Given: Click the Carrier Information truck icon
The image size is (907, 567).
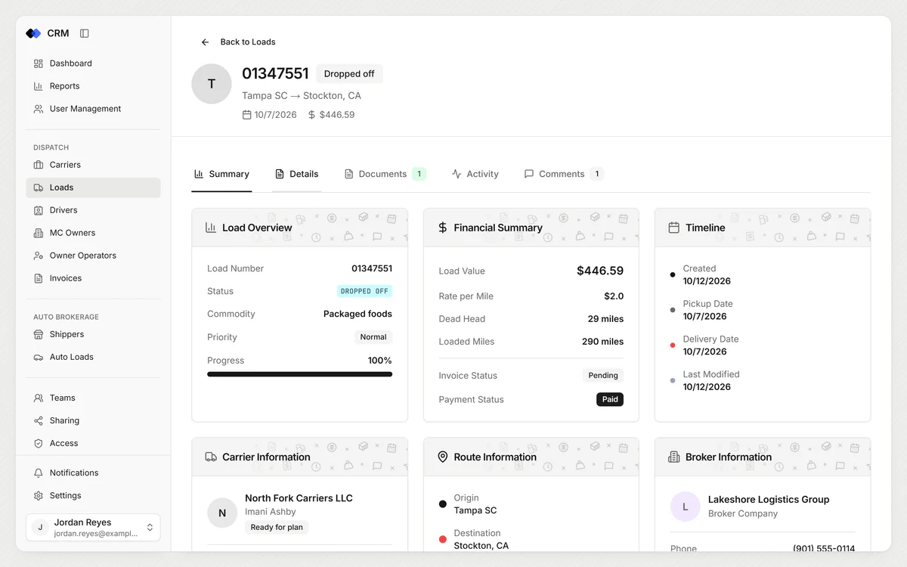Looking at the screenshot, I should 211,457.
